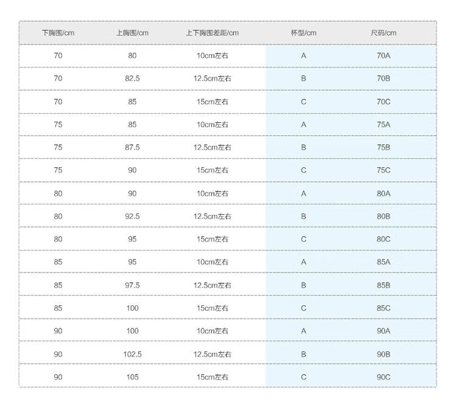The height and width of the screenshot is (405, 457).
Task: Select the 87.5 upper bust value
Action: coord(132,147)
